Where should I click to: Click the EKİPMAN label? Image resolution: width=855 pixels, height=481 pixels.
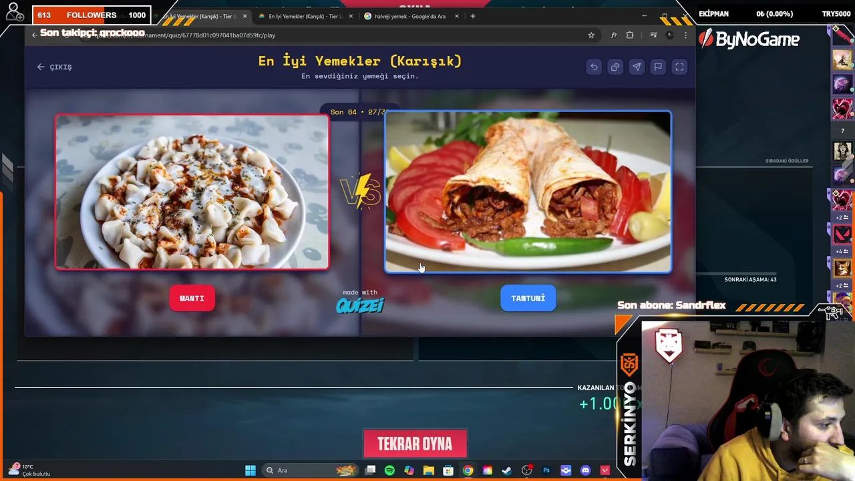(x=713, y=14)
